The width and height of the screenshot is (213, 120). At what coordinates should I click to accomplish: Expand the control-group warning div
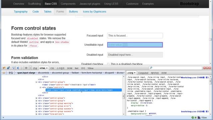[36, 103]
